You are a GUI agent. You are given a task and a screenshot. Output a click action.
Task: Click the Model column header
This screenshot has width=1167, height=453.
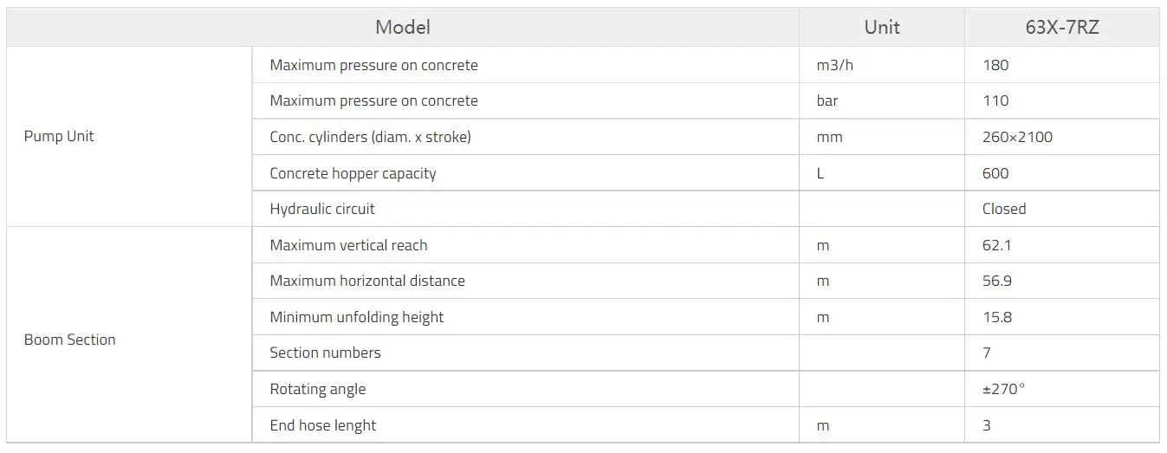tap(402, 27)
